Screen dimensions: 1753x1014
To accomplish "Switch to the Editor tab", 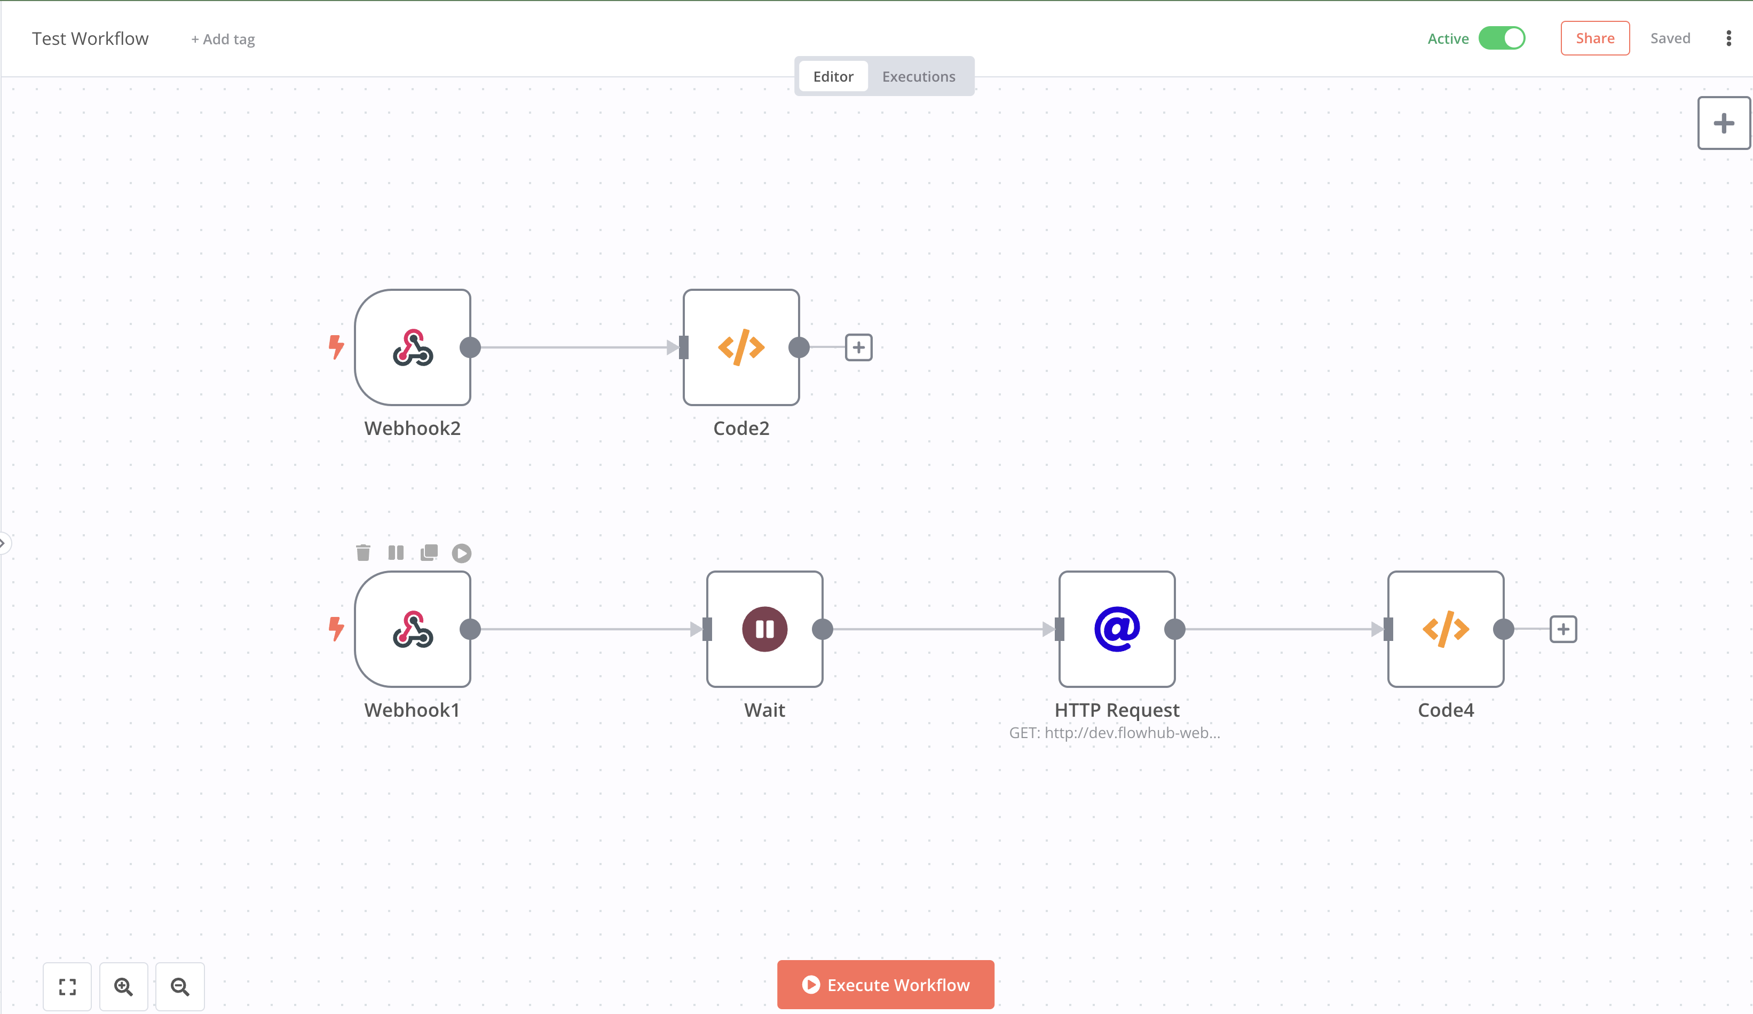I will click(833, 76).
